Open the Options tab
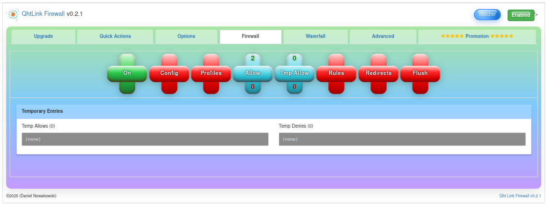Image resolution: width=546 pixels, height=205 pixels. click(186, 36)
